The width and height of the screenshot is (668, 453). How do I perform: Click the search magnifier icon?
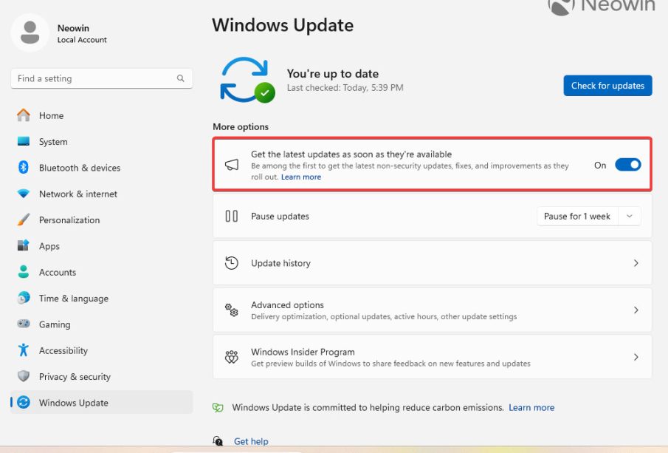(x=181, y=78)
